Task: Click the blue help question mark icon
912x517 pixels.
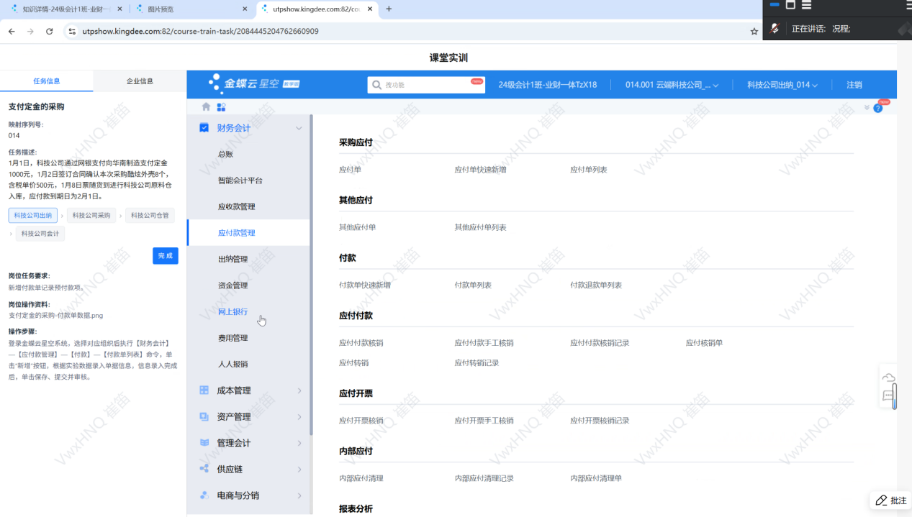Action: (877, 108)
